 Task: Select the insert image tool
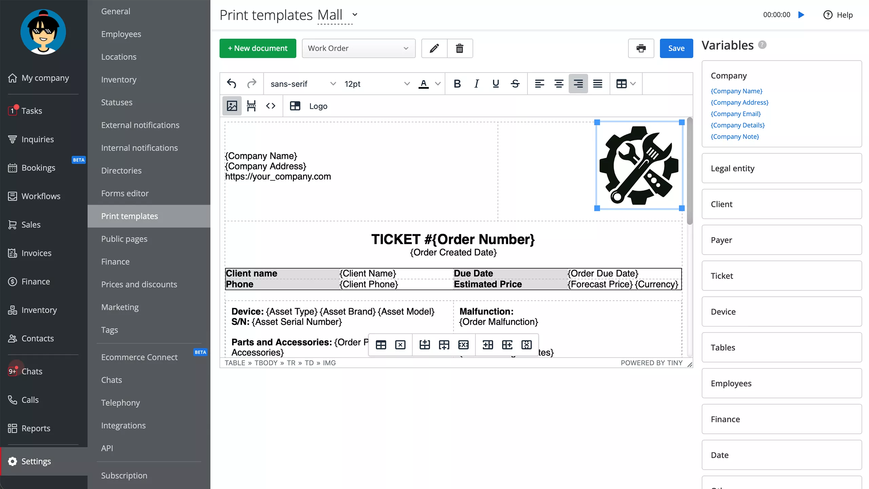232,106
